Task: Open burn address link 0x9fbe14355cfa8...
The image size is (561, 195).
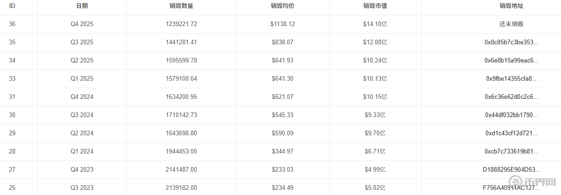Action: coord(511,78)
